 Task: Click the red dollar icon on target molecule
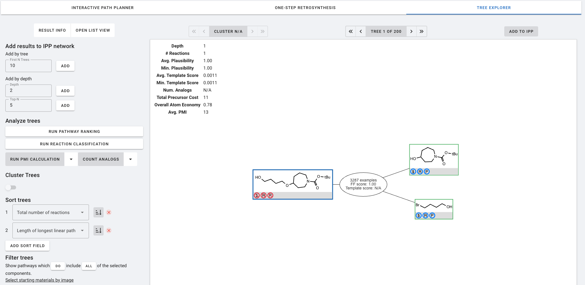coord(257,195)
